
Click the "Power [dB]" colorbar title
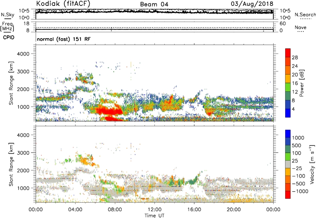301,83
